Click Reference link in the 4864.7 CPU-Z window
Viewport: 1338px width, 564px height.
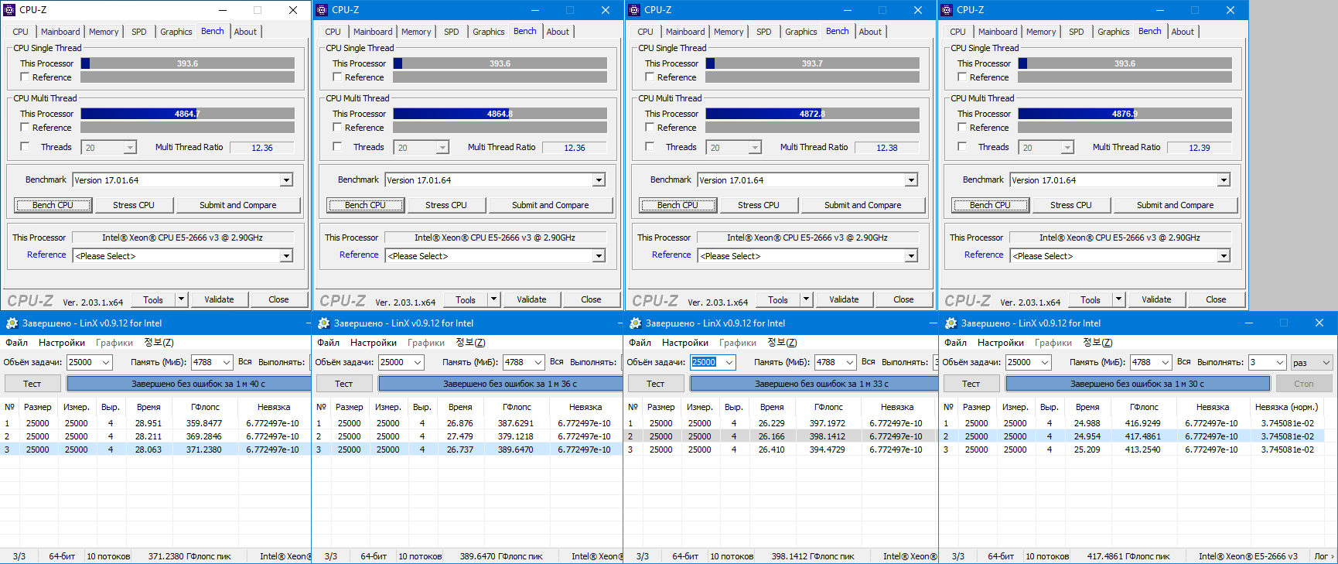click(46, 255)
